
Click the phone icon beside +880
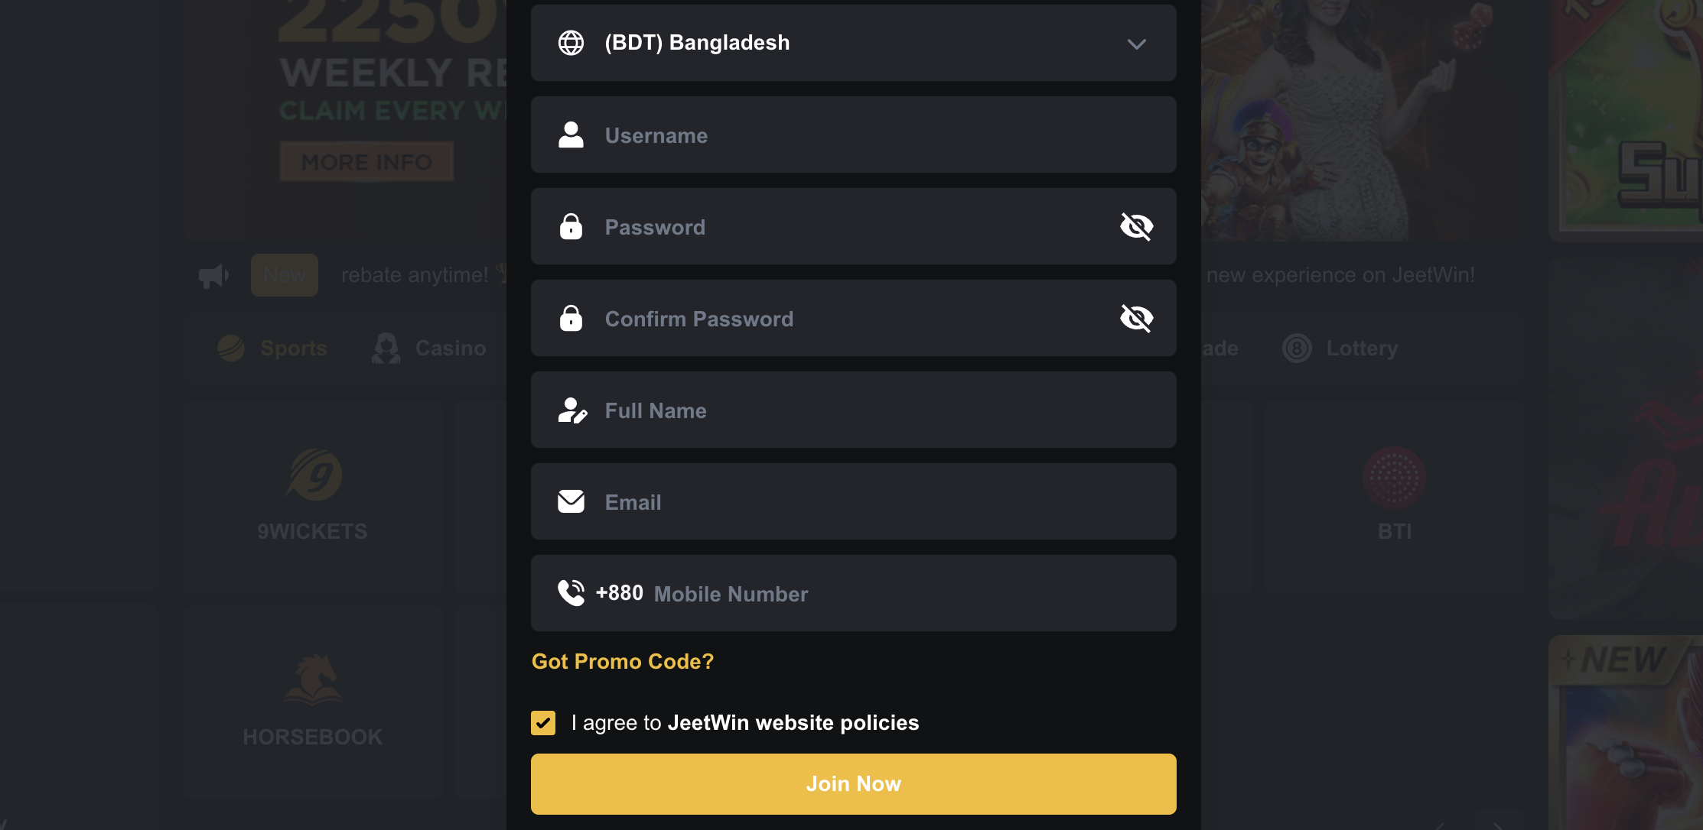point(571,593)
